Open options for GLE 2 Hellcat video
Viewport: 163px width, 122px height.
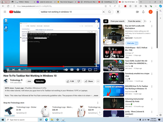point(152,48)
